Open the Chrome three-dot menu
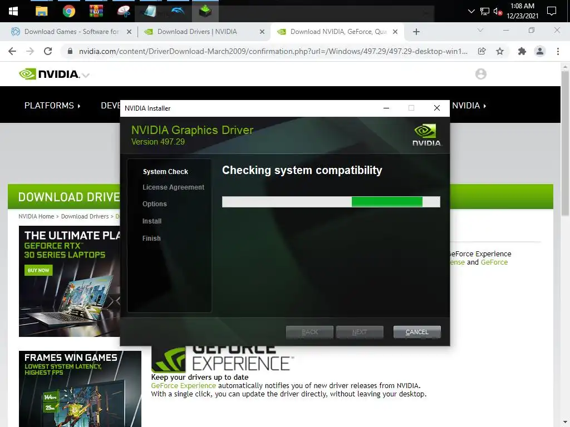 558,51
